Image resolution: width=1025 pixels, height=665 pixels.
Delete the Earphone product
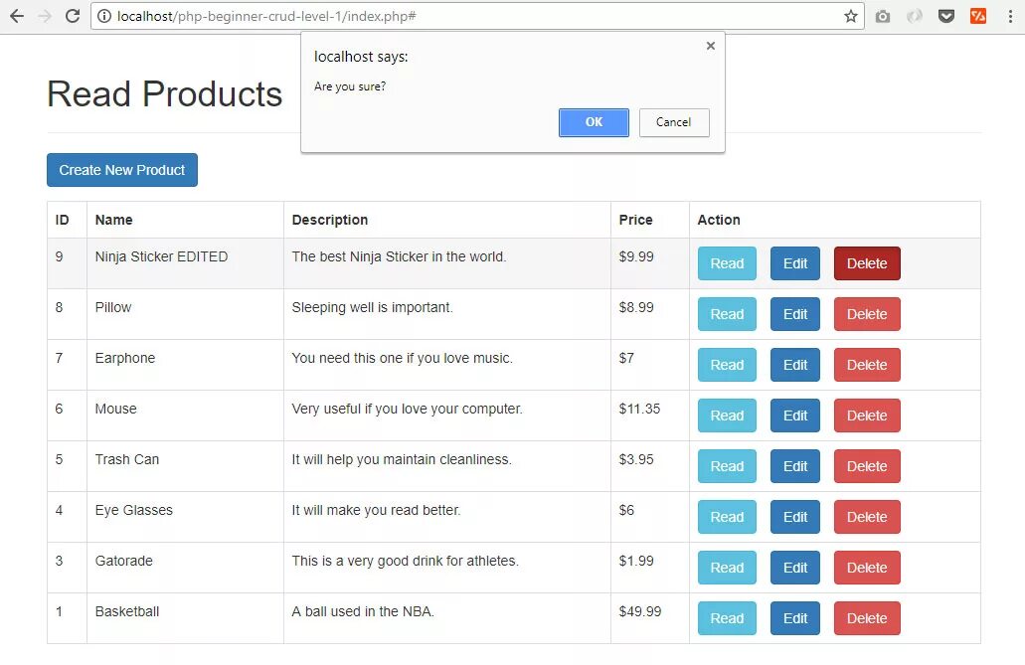(x=867, y=365)
